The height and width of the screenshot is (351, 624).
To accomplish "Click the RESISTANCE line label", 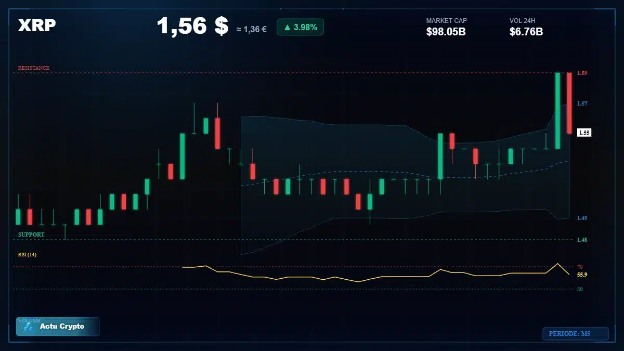I will tap(34, 68).
